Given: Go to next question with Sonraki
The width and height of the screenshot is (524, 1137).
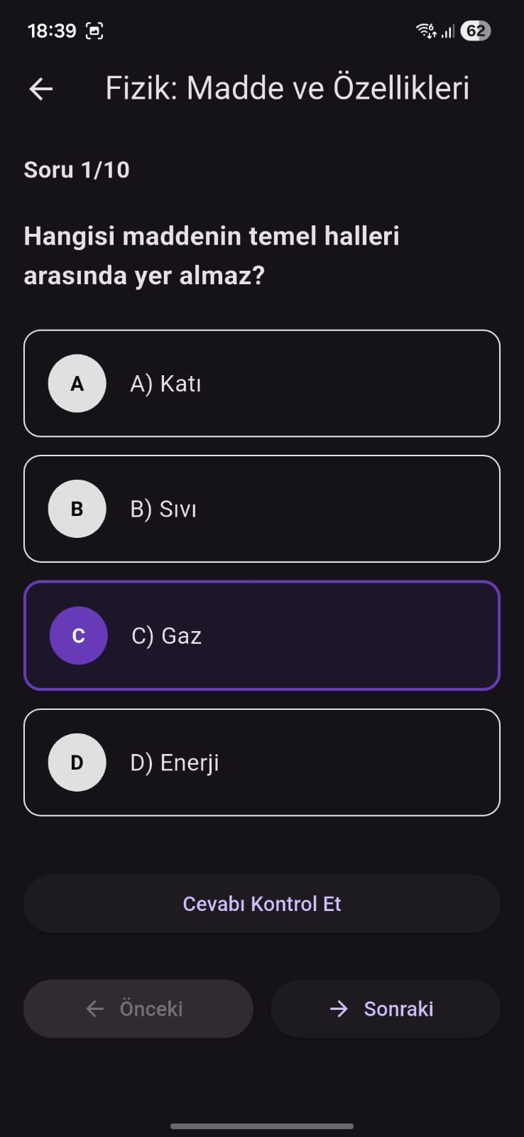Looking at the screenshot, I should pyautogui.click(x=398, y=1008).
